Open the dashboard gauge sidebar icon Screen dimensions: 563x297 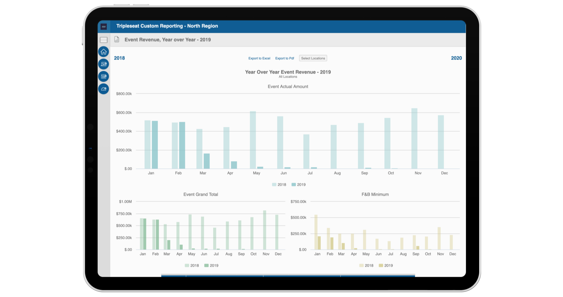104,89
